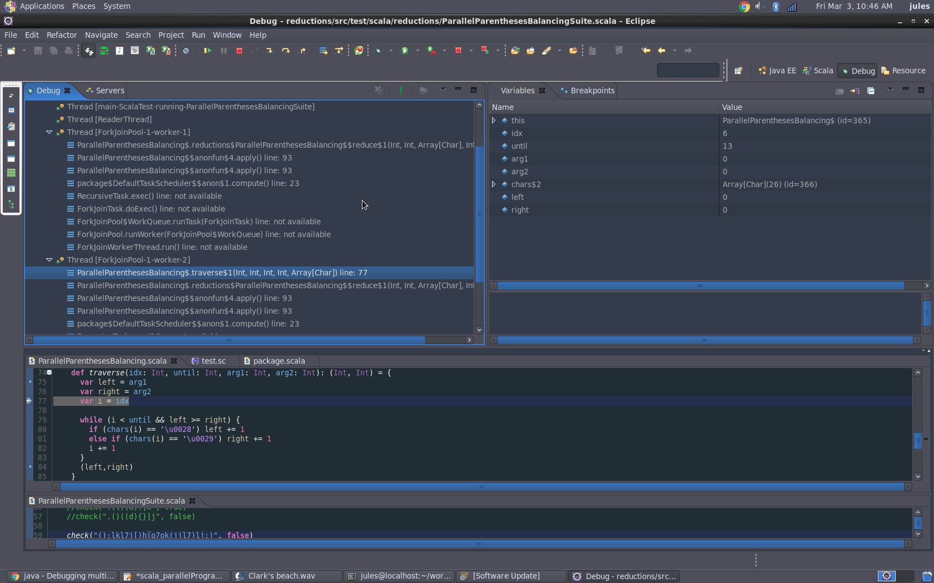The height and width of the screenshot is (583, 934).
Task: Click the Step Into icon
Action: (270, 51)
